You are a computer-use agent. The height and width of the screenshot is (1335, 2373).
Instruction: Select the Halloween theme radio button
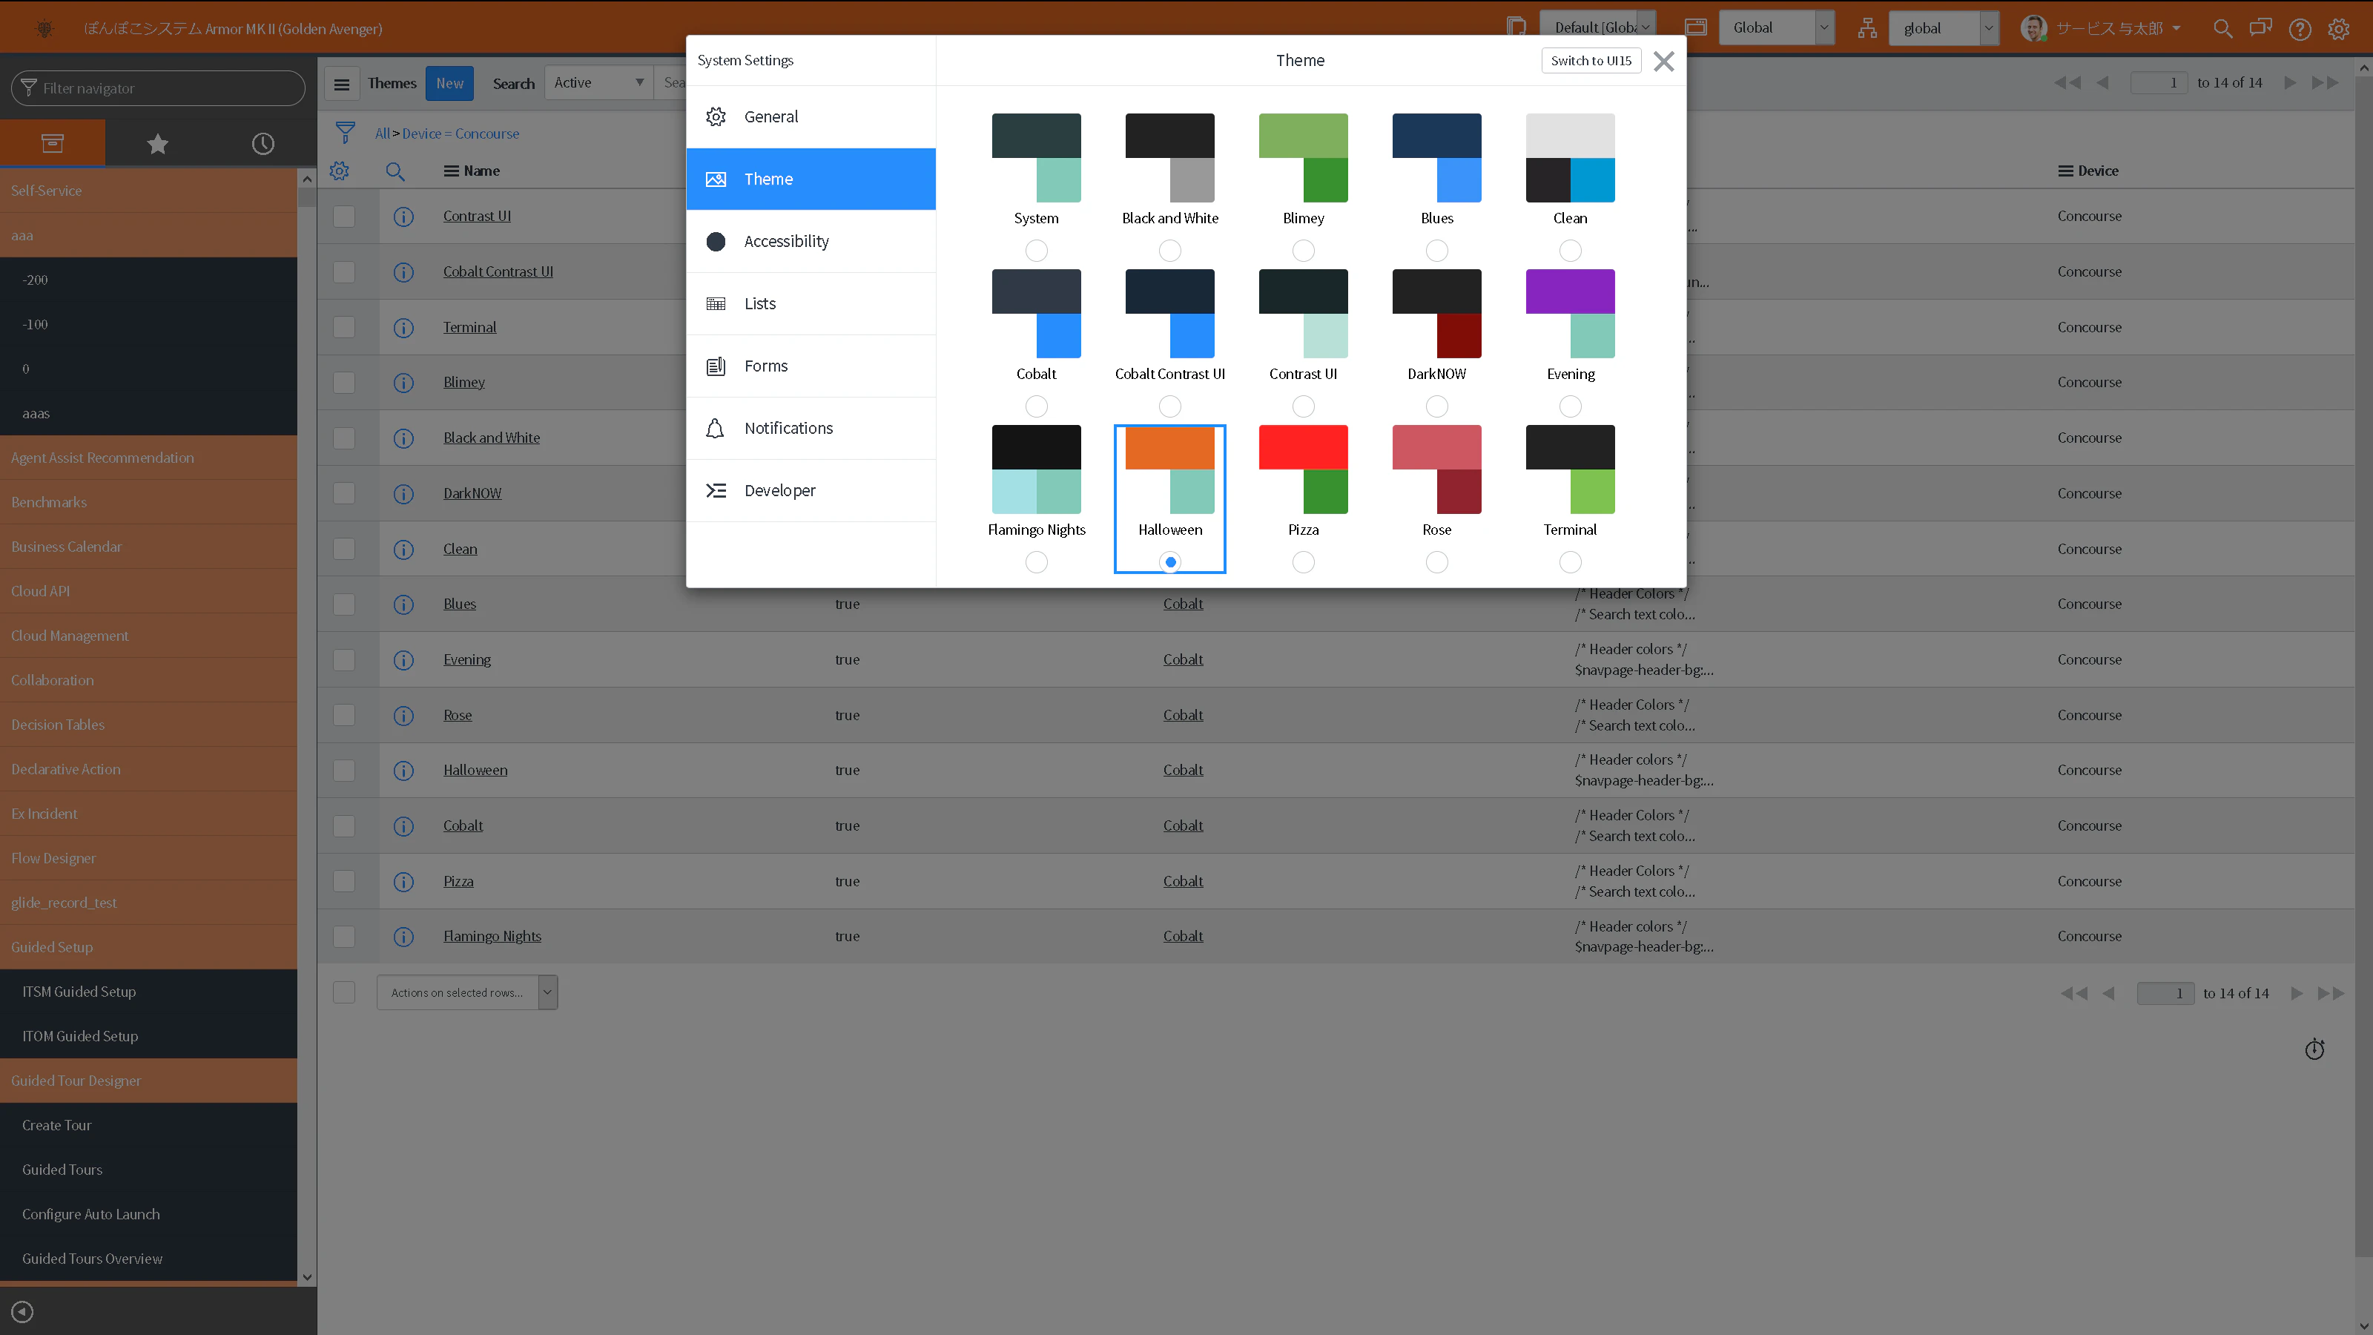[1170, 562]
